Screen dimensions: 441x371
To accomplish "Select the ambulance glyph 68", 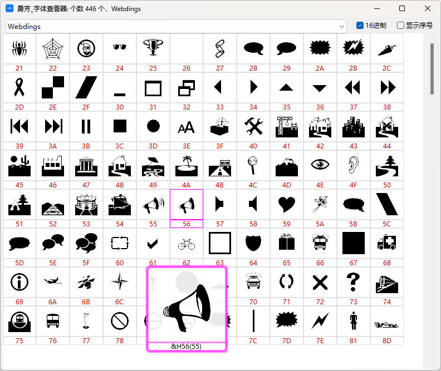I will (x=387, y=243).
